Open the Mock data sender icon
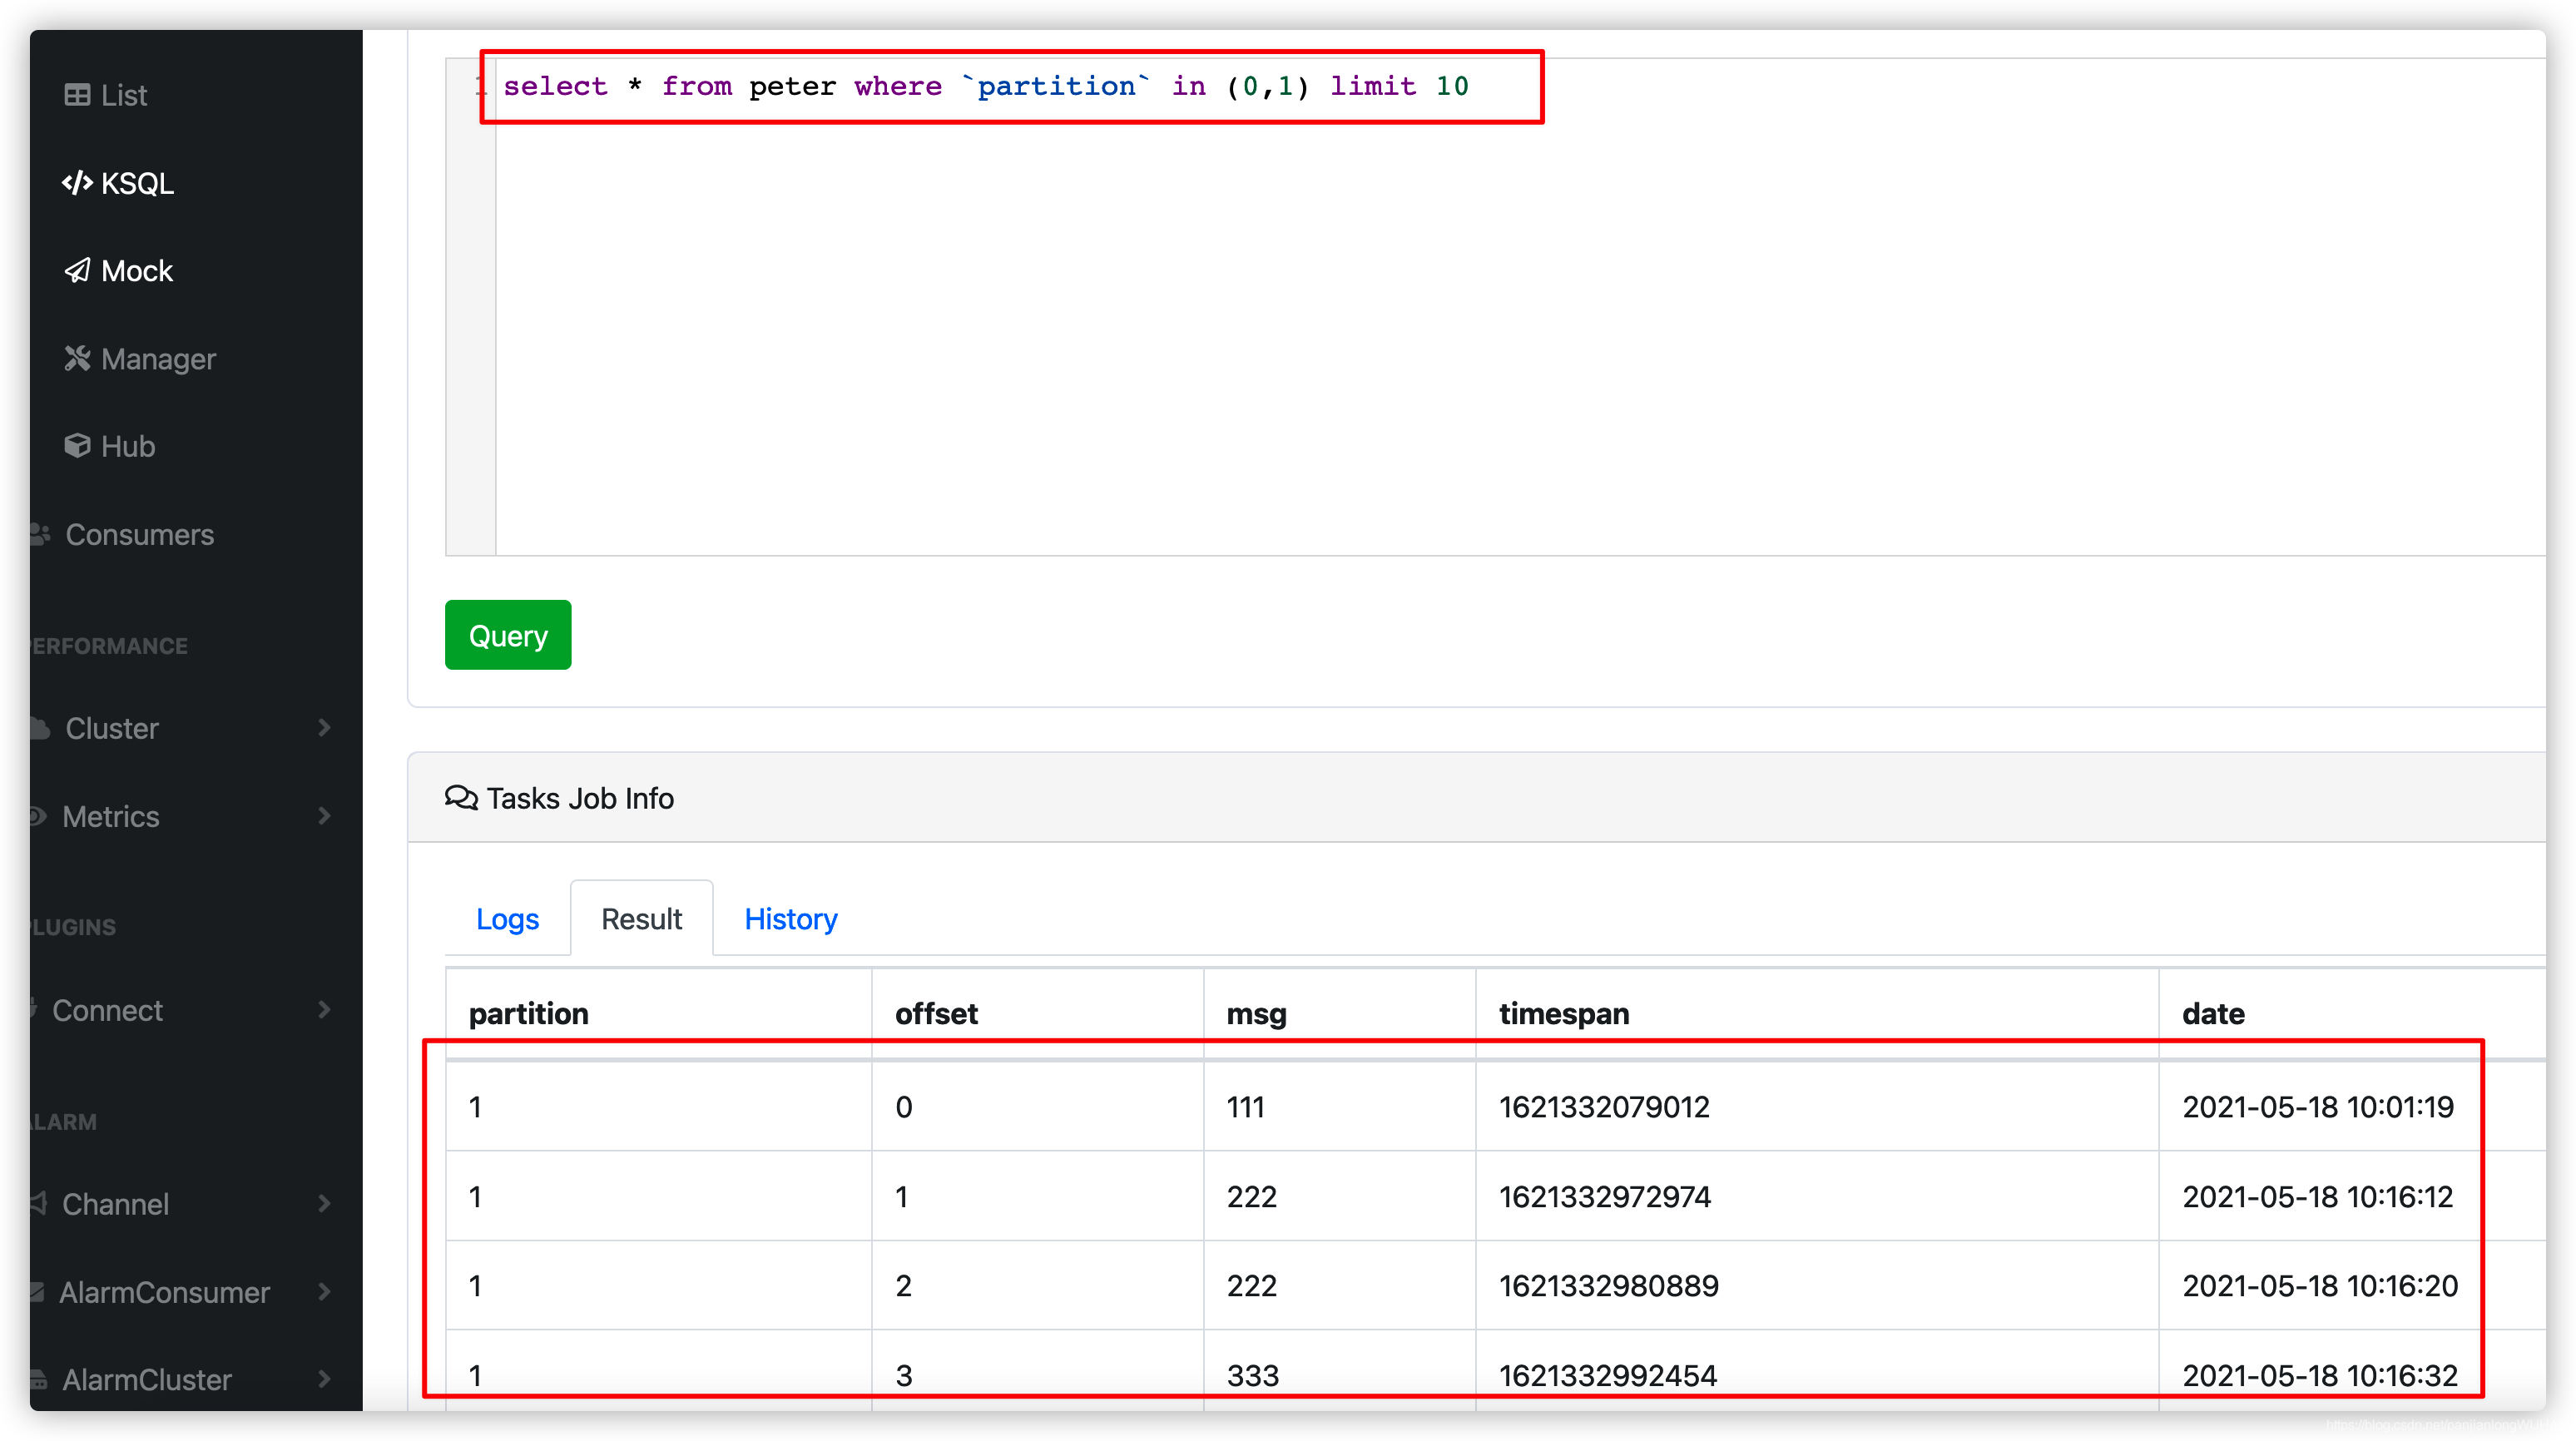Viewport: 2576px width, 1441px height. [78, 271]
